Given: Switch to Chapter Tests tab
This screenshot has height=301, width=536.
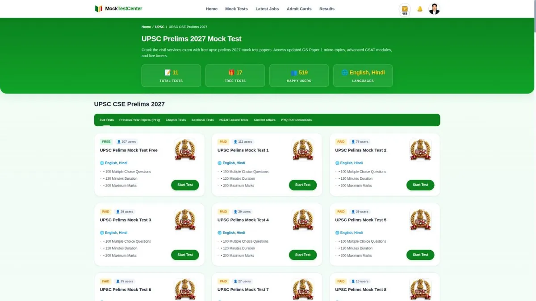Looking at the screenshot, I should 176,120.
